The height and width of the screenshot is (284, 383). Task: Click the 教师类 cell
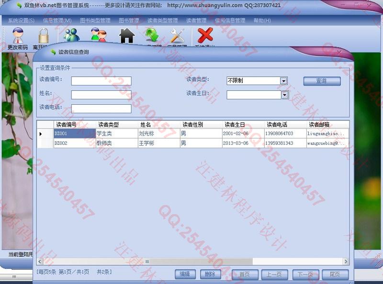tap(117, 143)
